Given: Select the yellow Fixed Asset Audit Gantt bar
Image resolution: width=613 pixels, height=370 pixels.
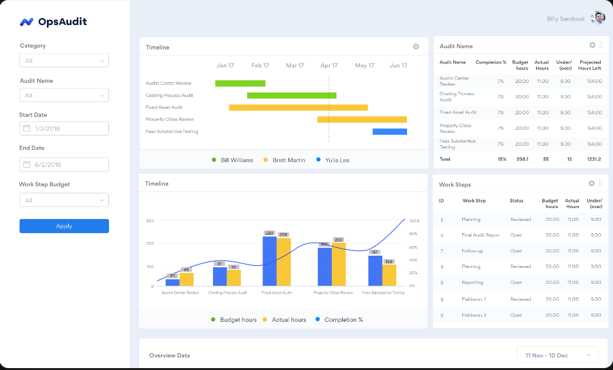Looking at the screenshot, I should coord(298,107).
